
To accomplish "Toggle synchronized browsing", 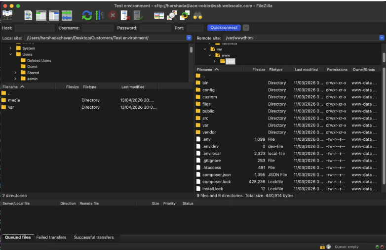I will (185, 15).
